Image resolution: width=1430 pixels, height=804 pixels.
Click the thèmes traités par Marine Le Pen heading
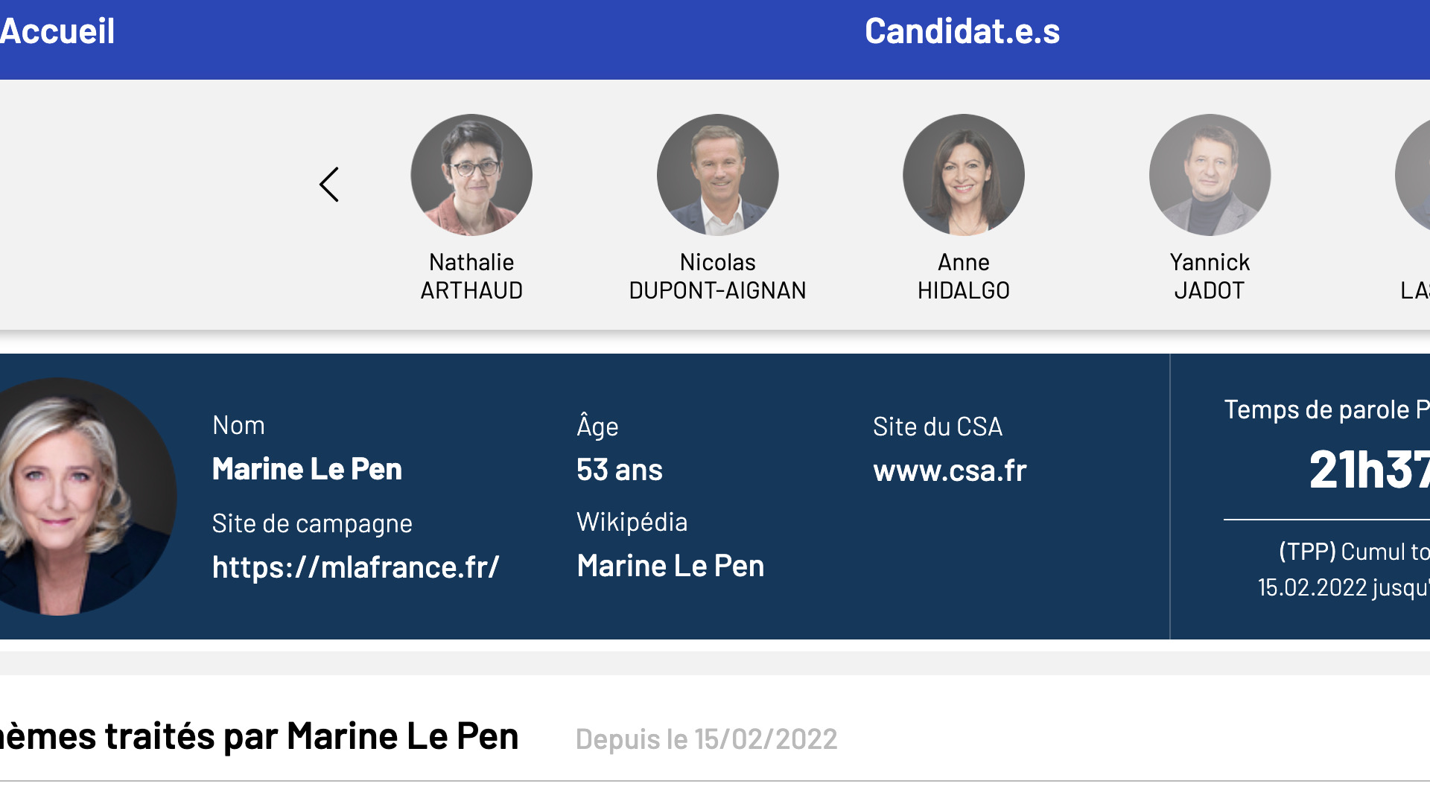(259, 736)
